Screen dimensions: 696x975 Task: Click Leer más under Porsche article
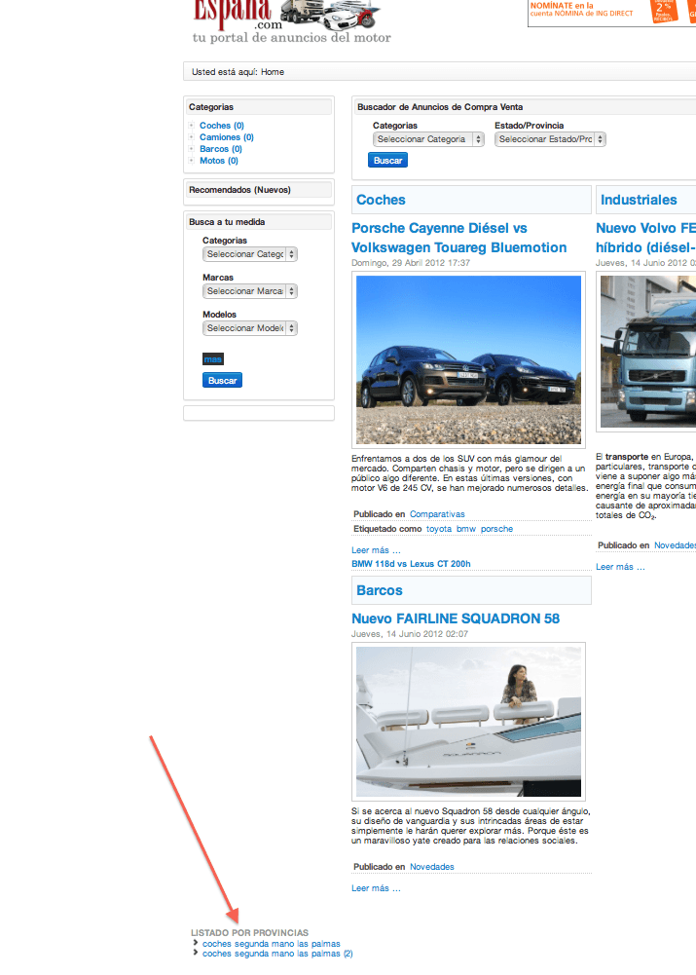pos(376,550)
